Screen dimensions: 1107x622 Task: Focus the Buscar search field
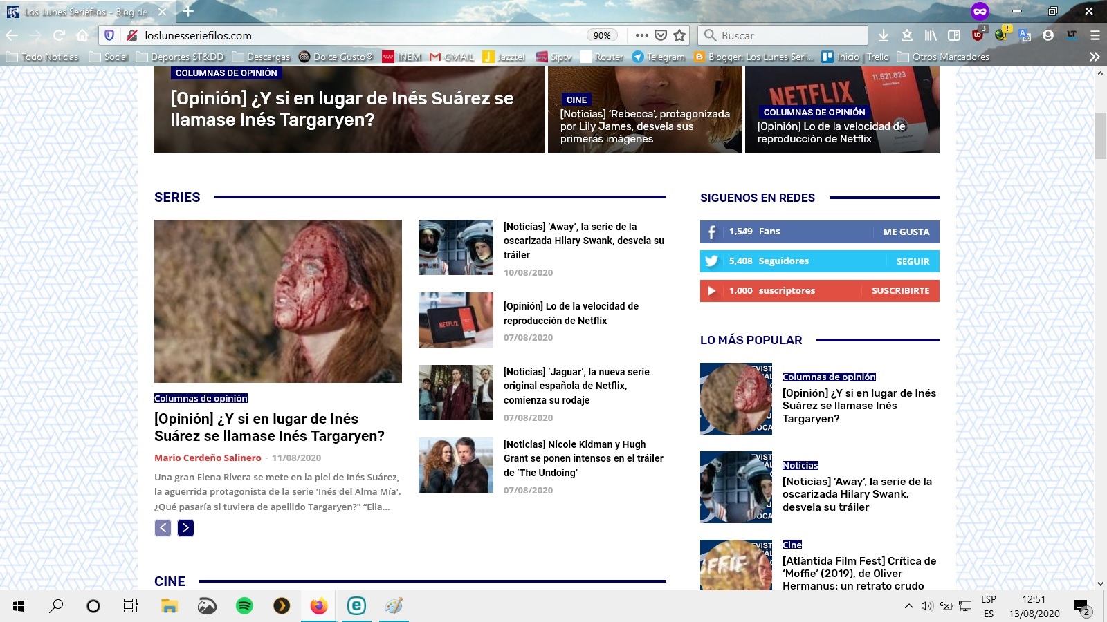click(783, 35)
